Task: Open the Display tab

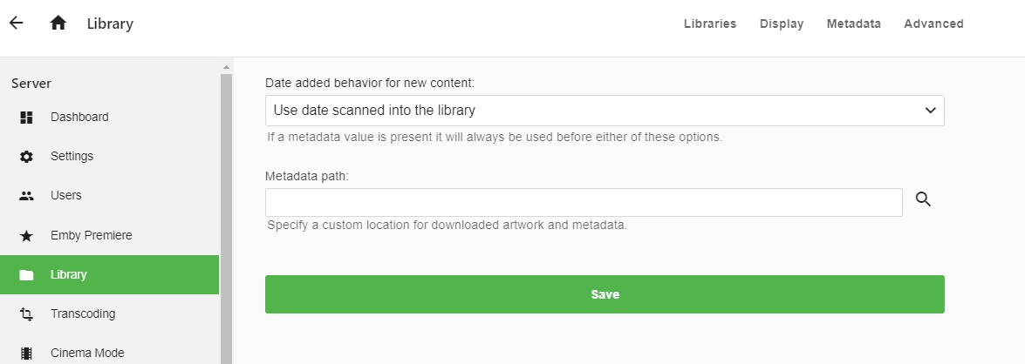Action: [782, 24]
